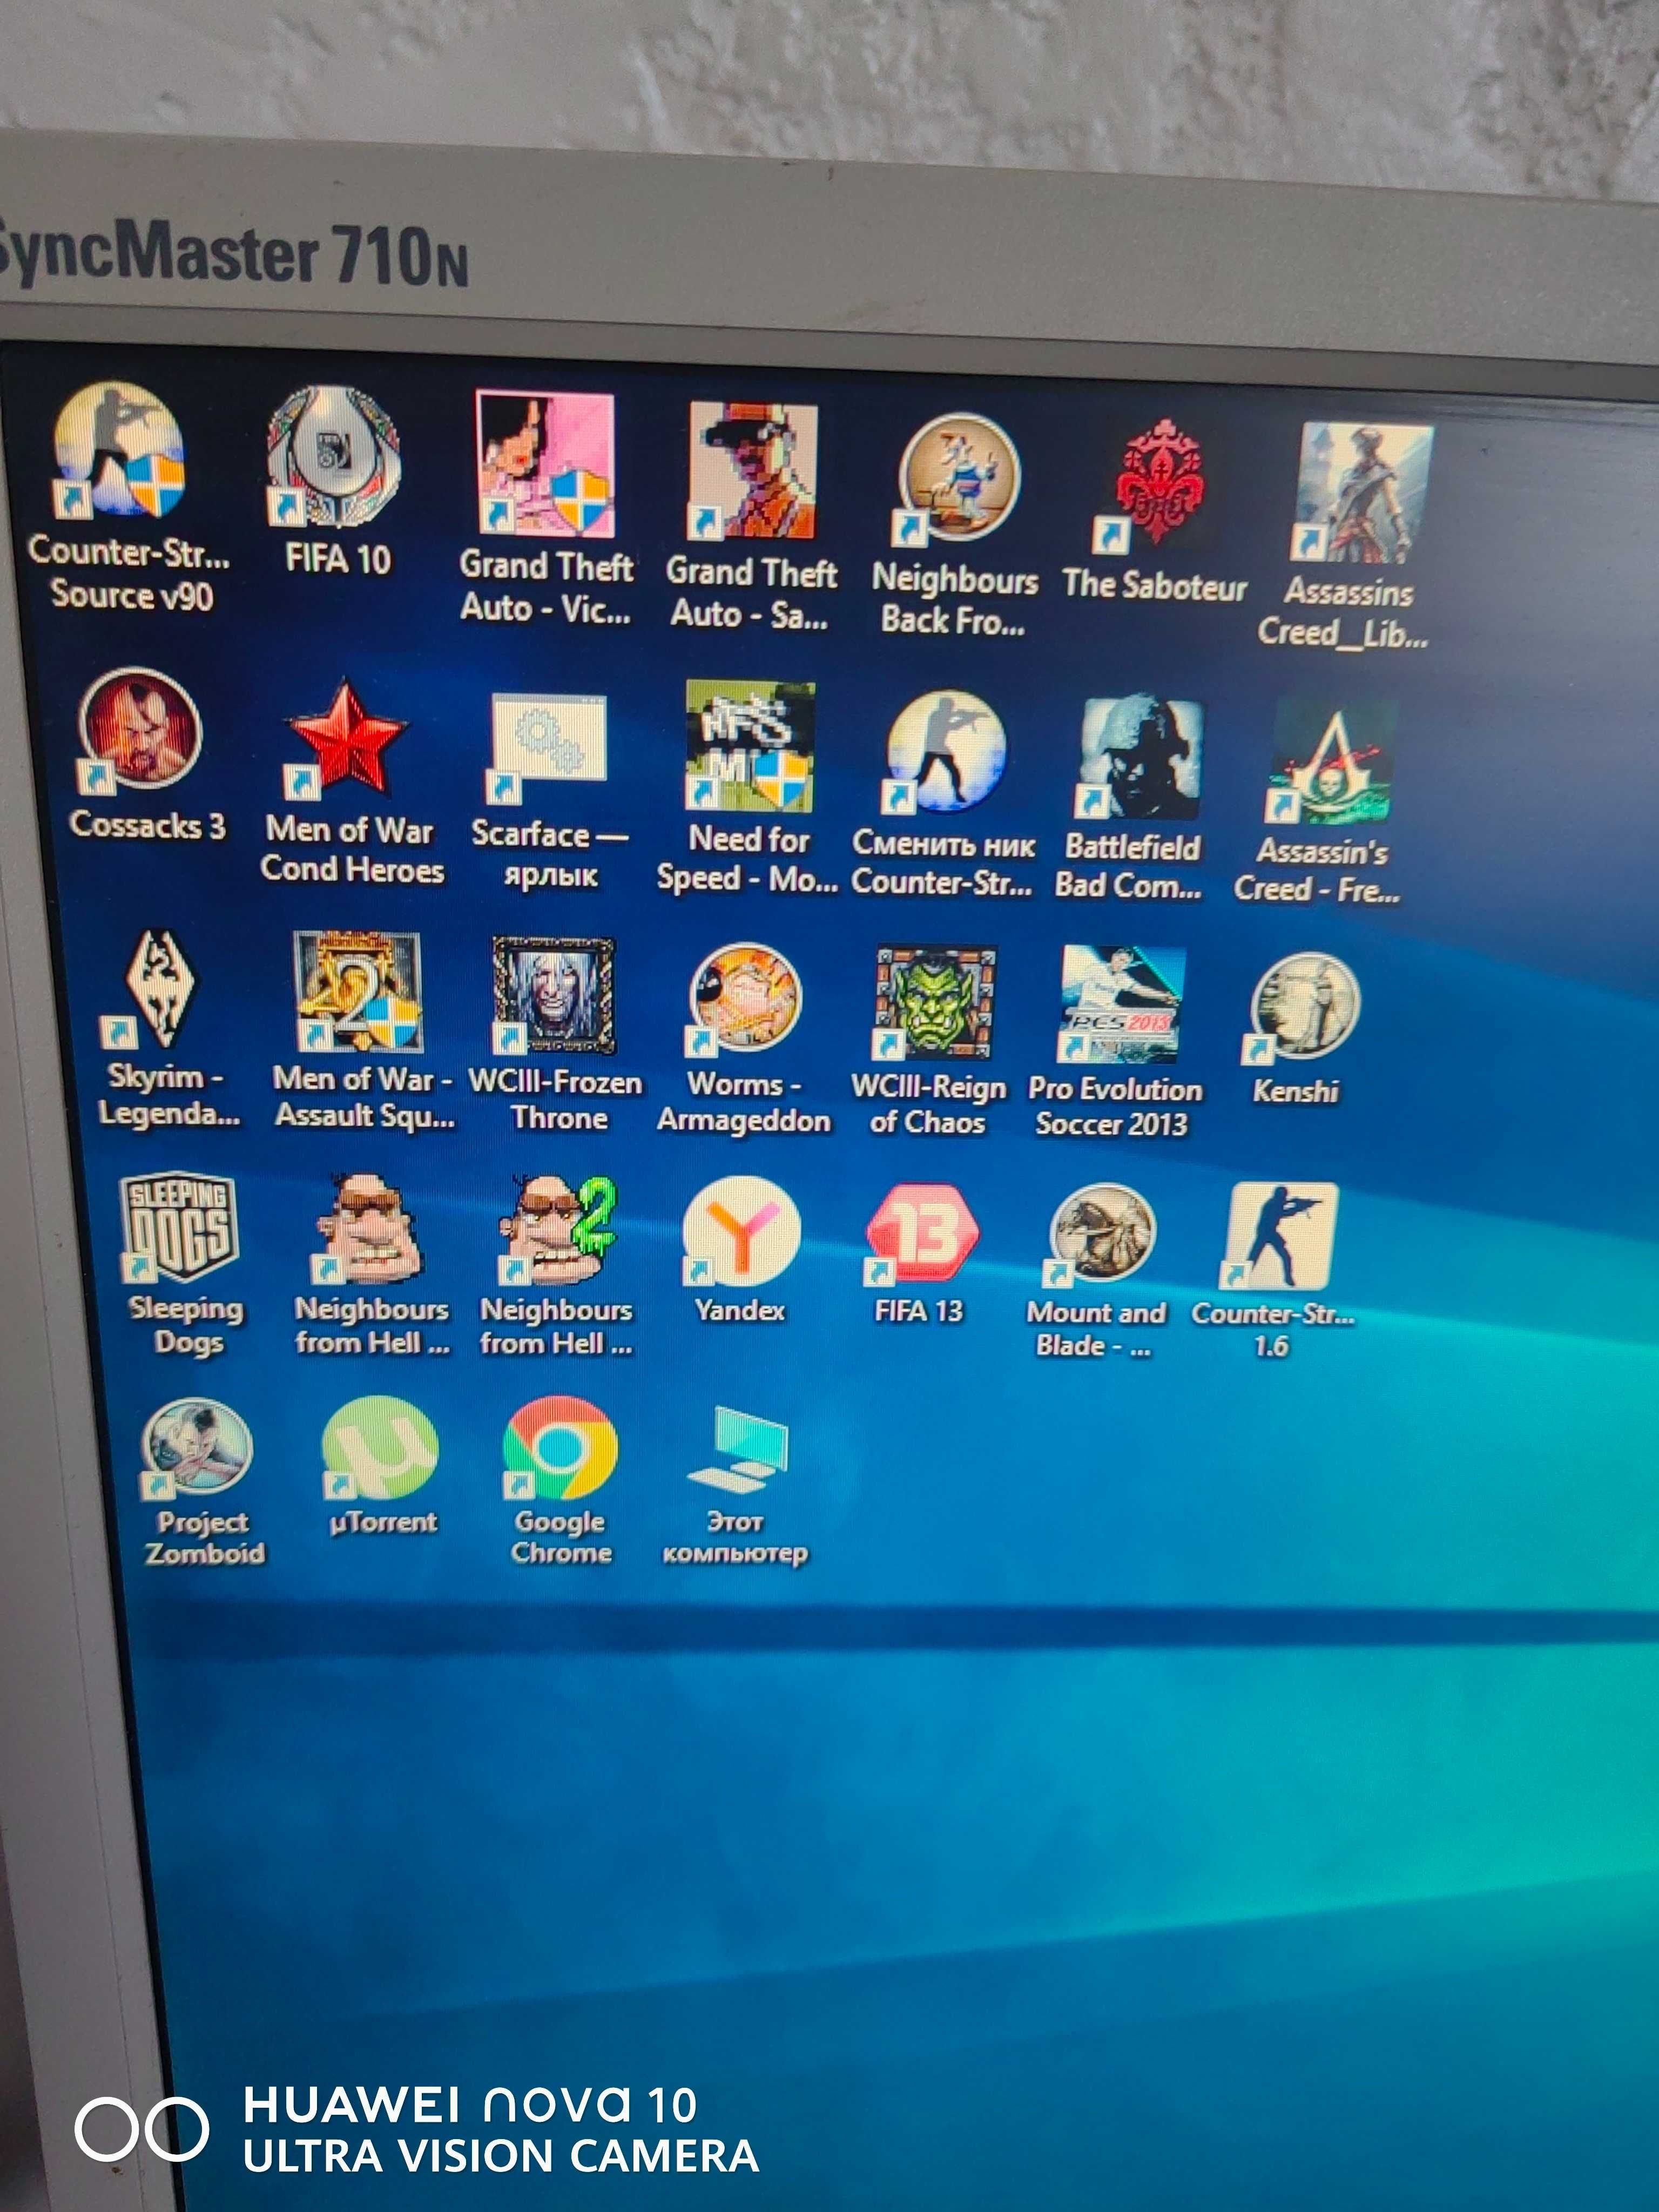Select WCIII-Frozen Throne icon
The width and height of the screenshot is (1659, 2212).
pyautogui.click(x=553, y=996)
